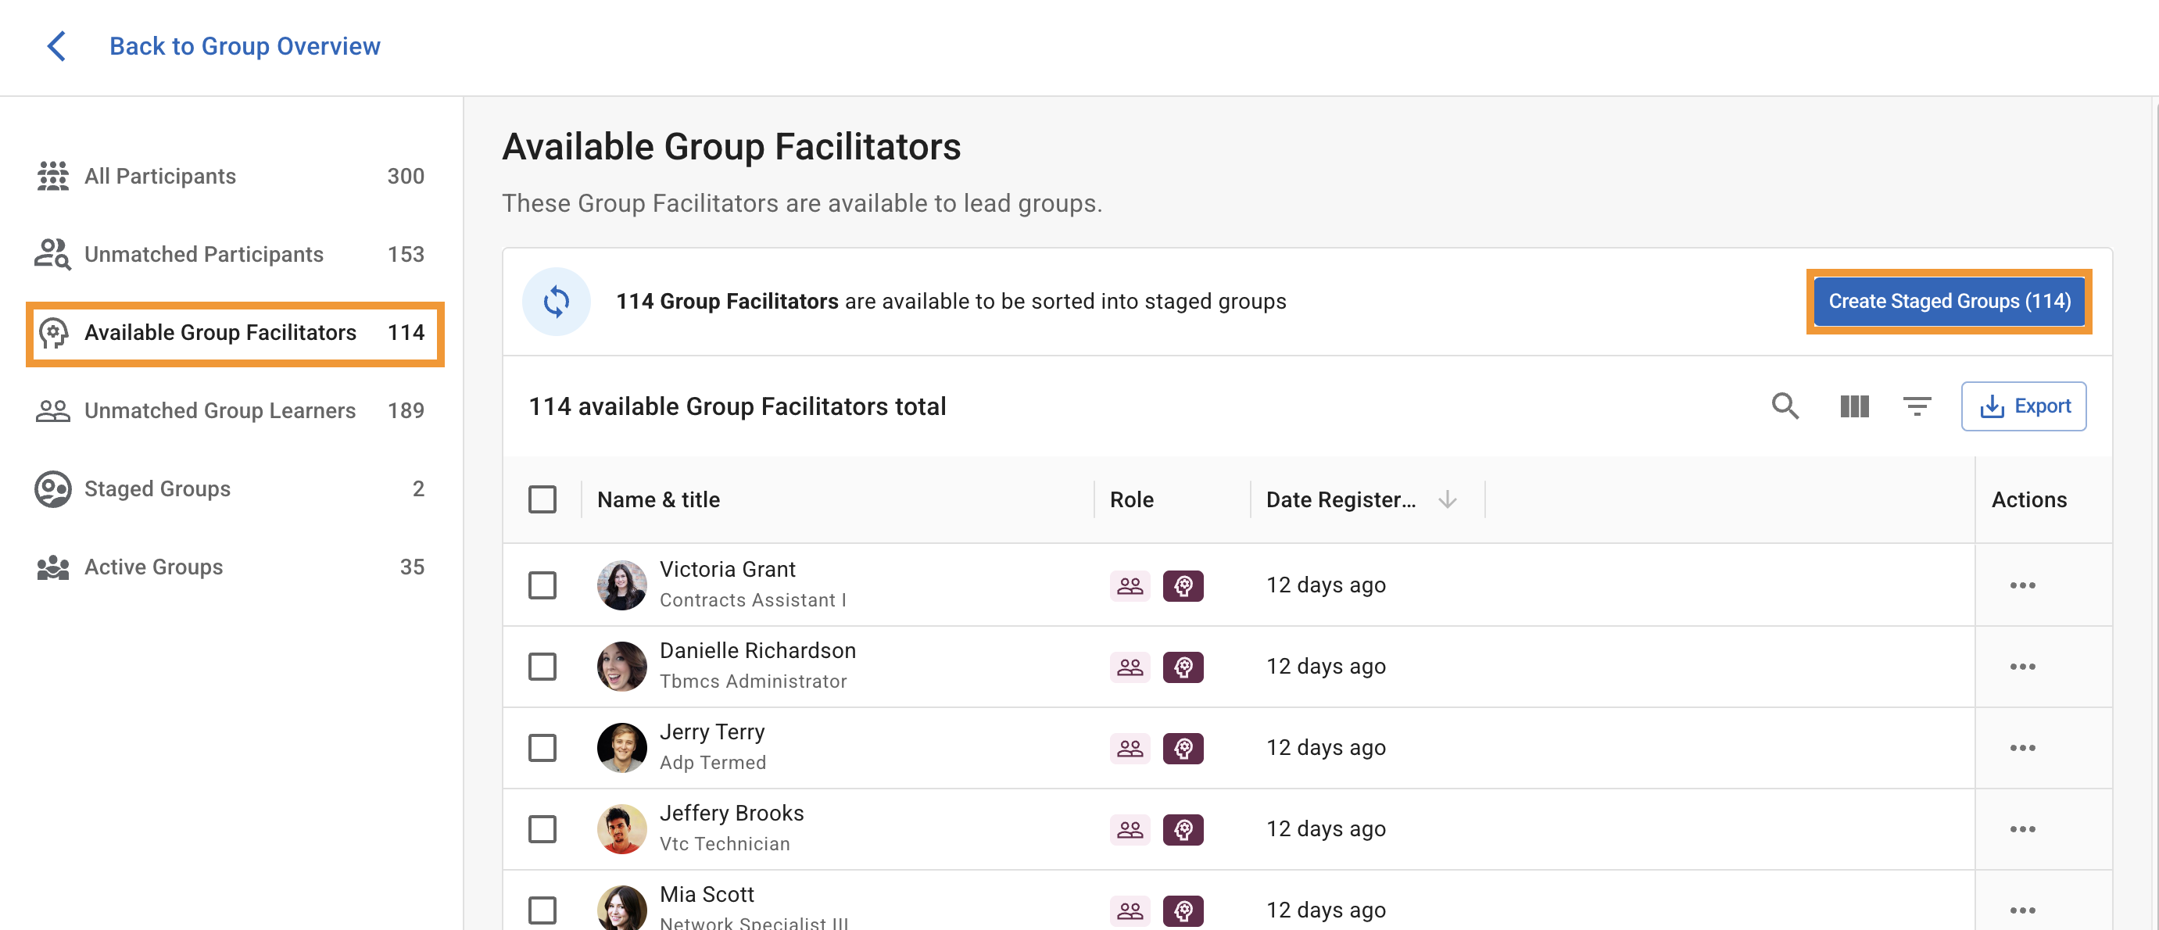The image size is (2159, 930).
Task: Export the facilitators list
Action: [x=2022, y=406]
